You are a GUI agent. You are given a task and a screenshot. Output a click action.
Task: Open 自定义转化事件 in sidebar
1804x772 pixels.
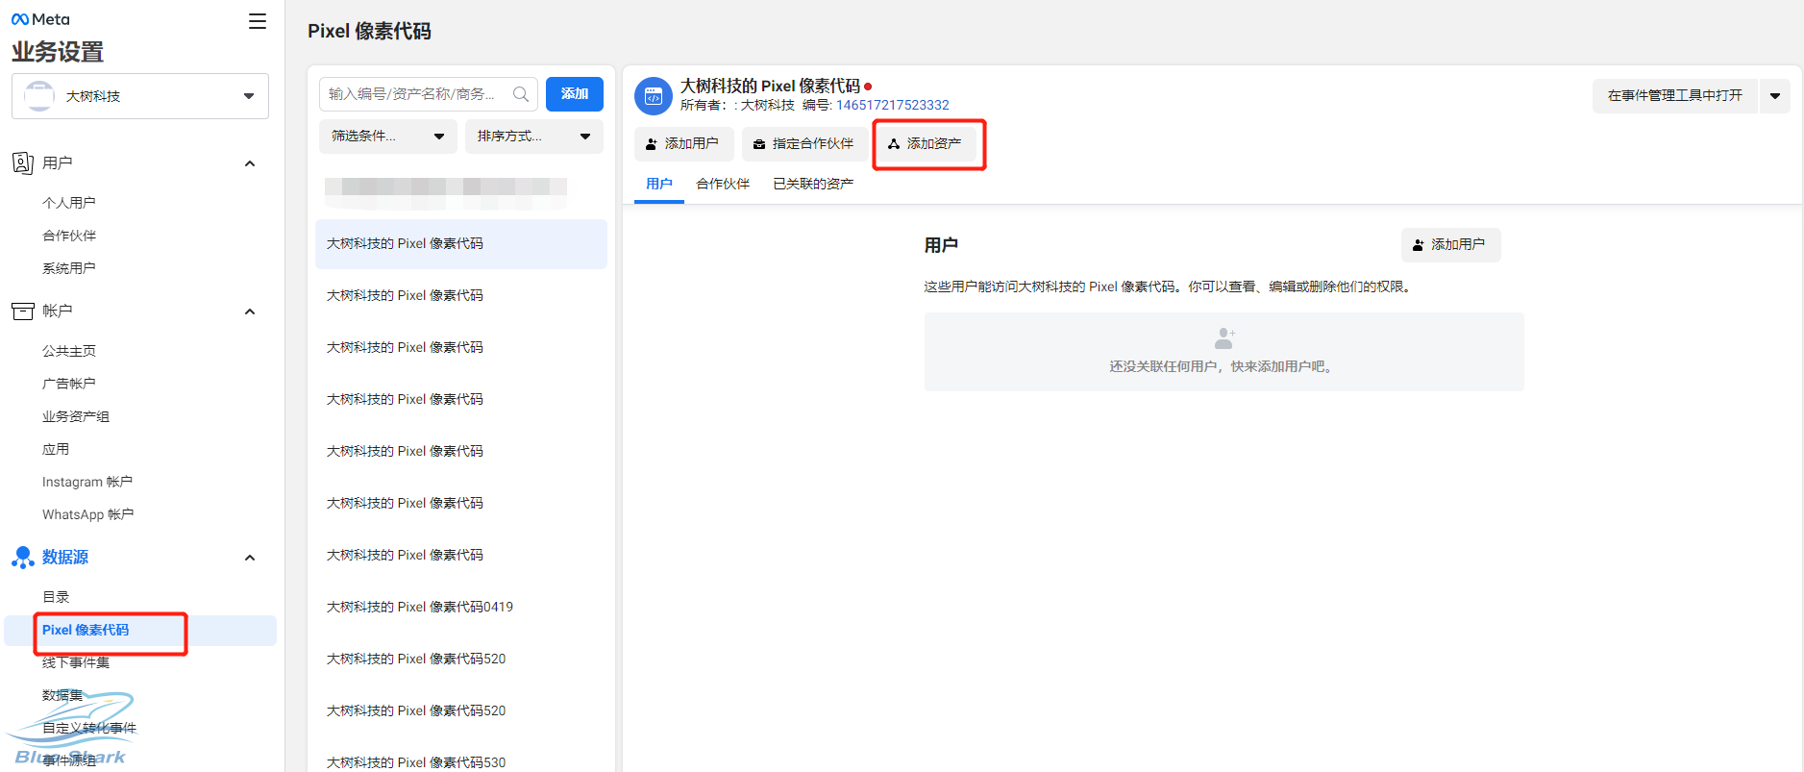click(89, 728)
